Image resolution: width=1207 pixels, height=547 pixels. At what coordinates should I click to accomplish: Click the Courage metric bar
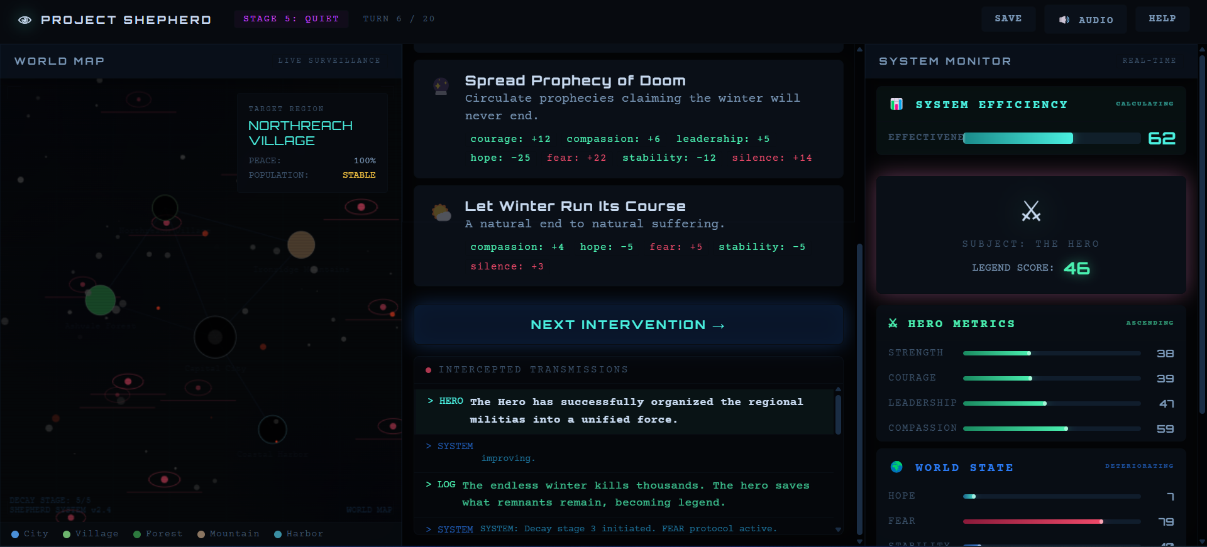[x=1052, y=379]
